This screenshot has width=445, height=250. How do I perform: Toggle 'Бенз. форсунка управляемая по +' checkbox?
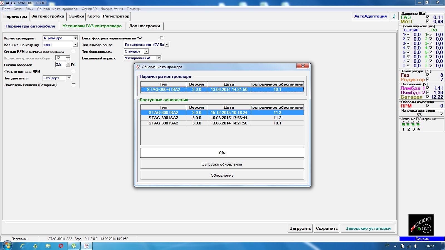[x=162, y=38]
